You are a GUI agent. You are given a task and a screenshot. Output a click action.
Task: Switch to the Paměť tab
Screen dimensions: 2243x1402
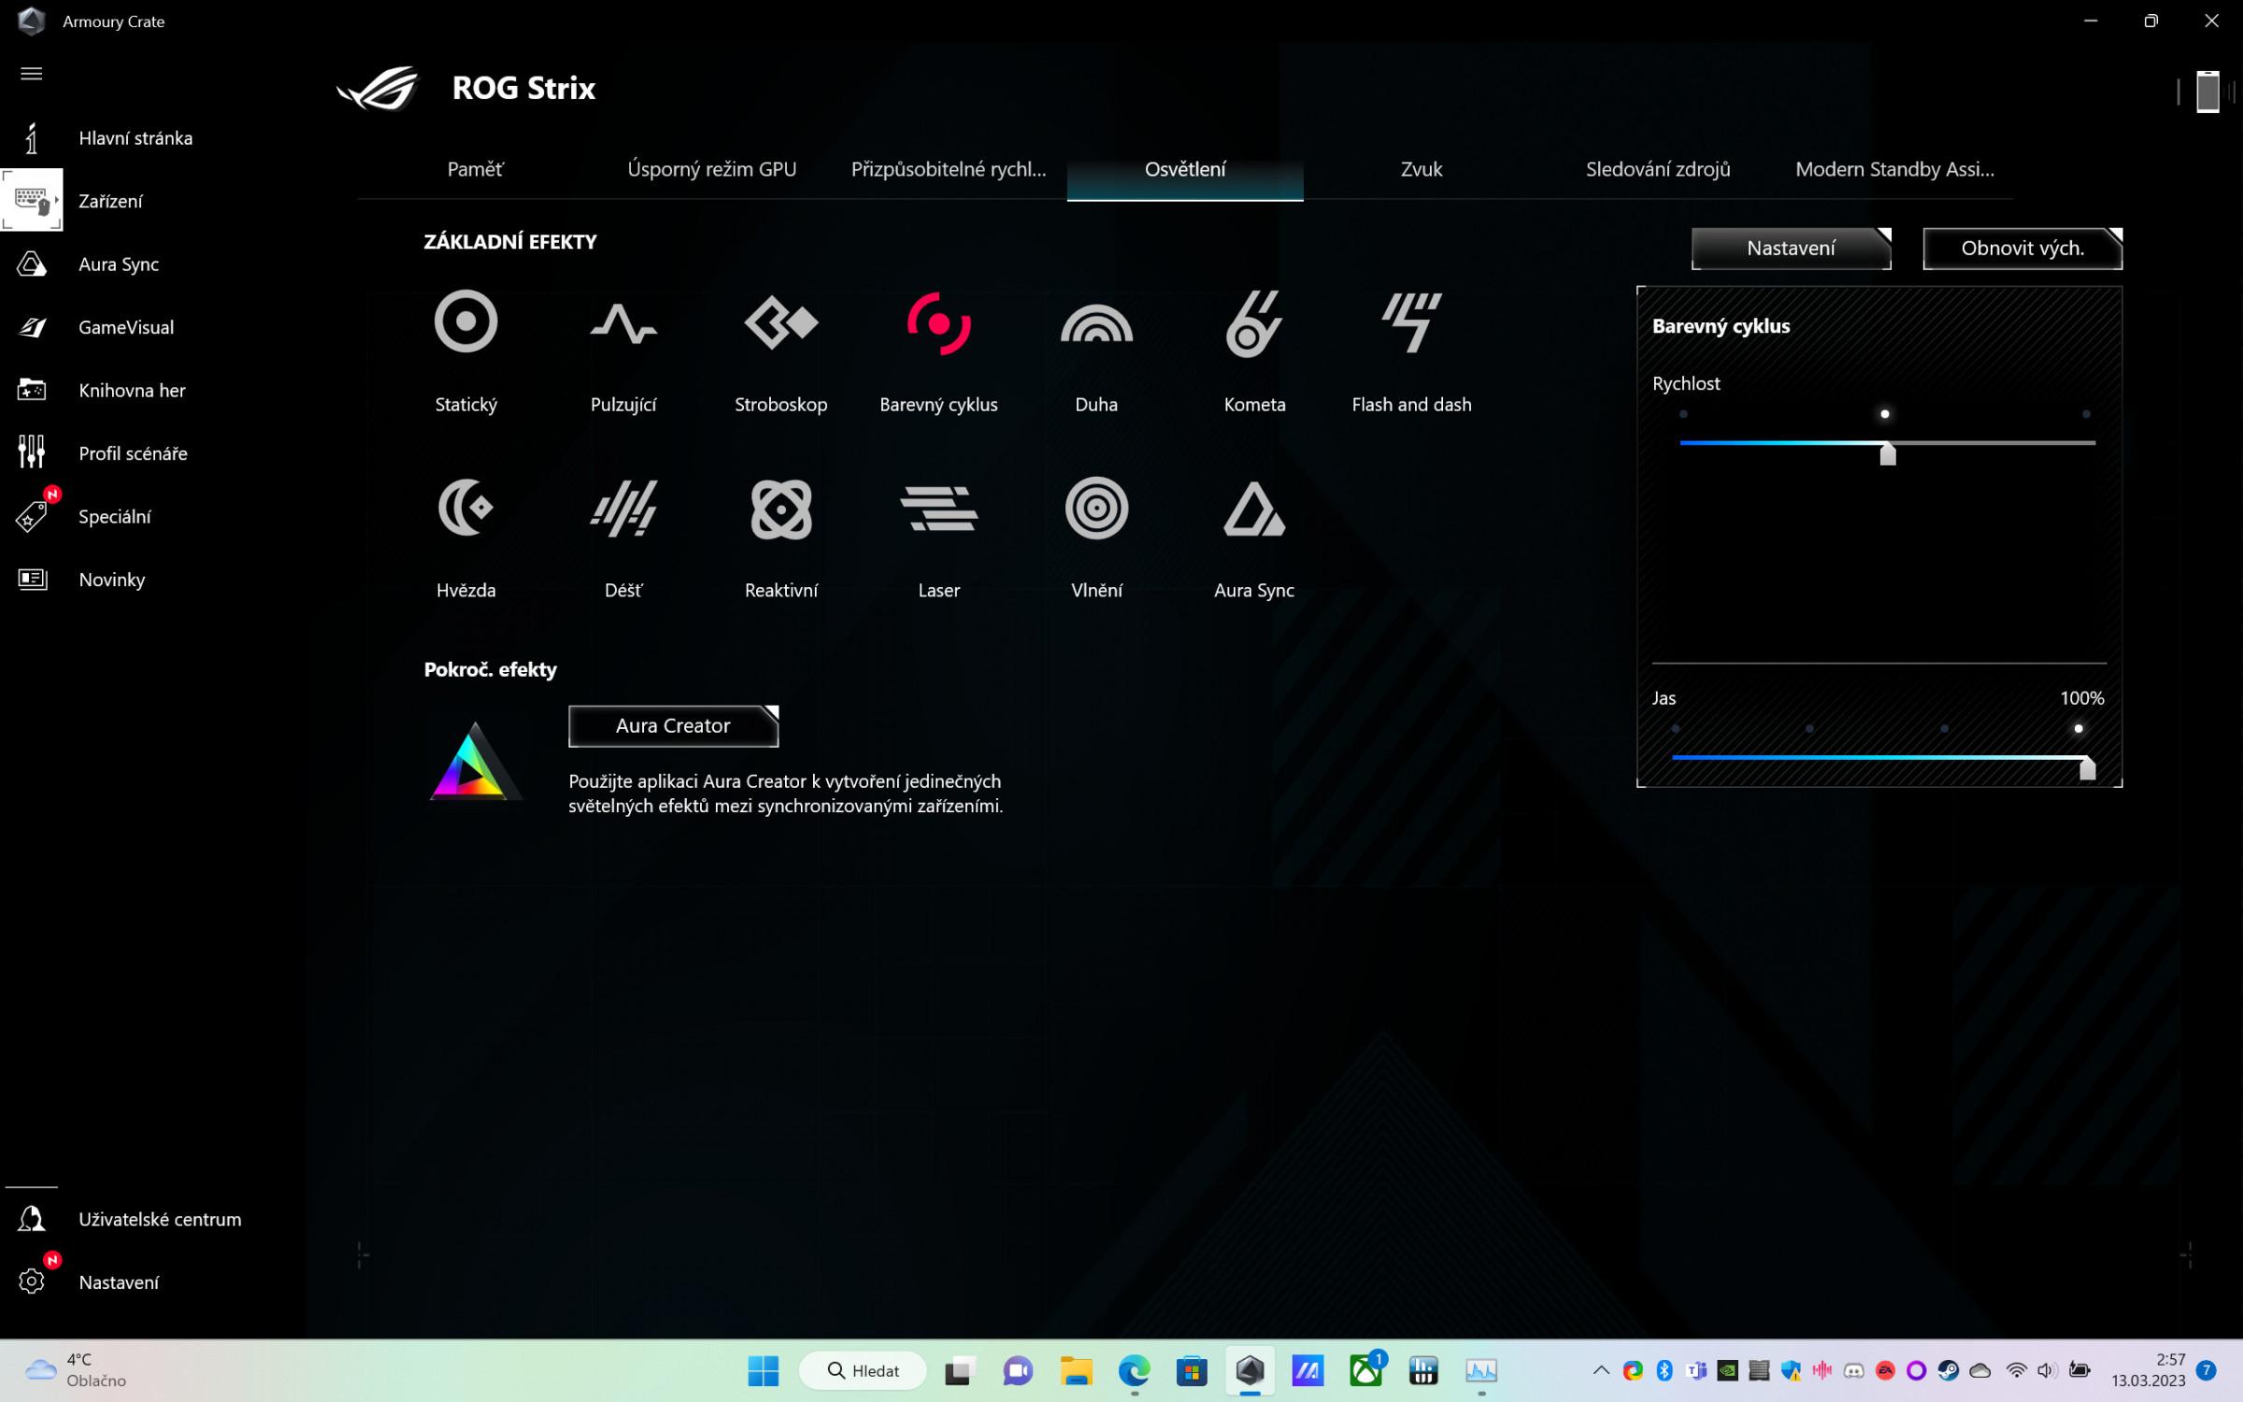475,169
